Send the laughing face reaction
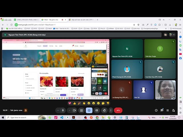 (89, 103)
